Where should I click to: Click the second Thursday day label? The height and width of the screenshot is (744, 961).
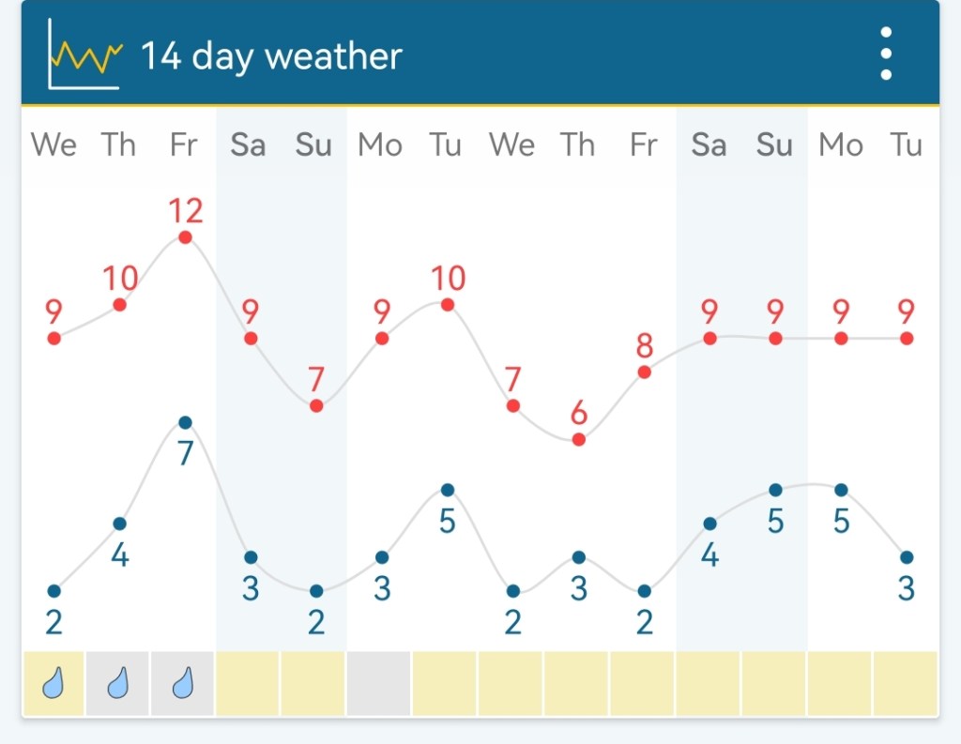click(578, 145)
